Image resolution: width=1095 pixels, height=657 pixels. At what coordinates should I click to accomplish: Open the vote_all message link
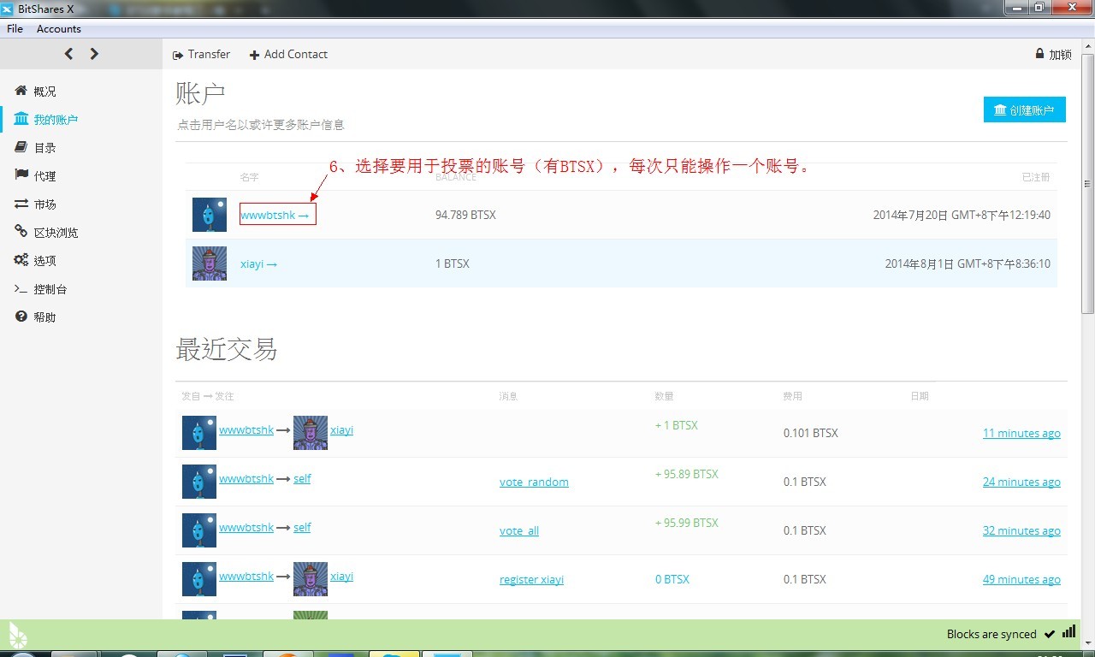tap(519, 530)
